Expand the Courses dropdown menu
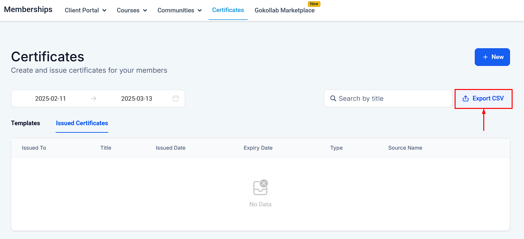Screen dimensions: 524x239 (132, 10)
